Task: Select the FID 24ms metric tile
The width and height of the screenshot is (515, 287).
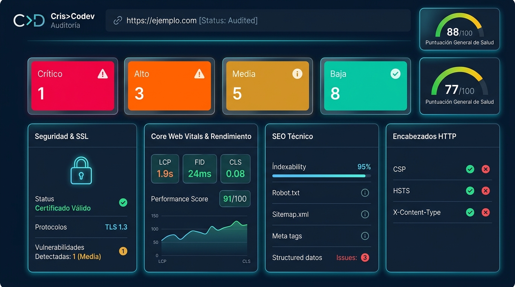Action: 200,169
